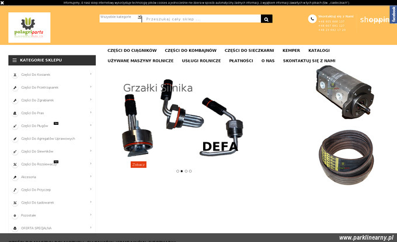Open Części do sieczkarni menu

249,51
